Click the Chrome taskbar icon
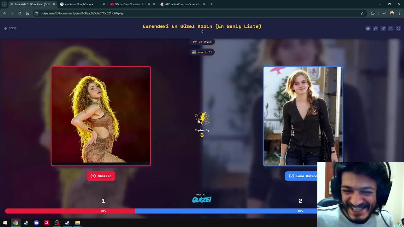404x227 pixels. (x=15, y=223)
